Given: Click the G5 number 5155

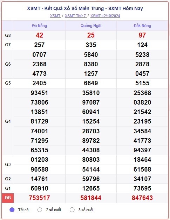Looking at the screenshot, I should click(142, 83).
